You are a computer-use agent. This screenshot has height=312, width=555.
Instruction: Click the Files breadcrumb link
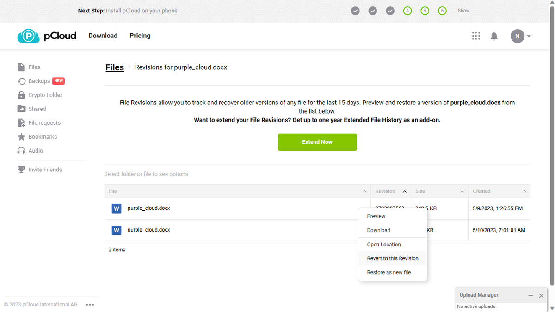[x=114, y=67]
